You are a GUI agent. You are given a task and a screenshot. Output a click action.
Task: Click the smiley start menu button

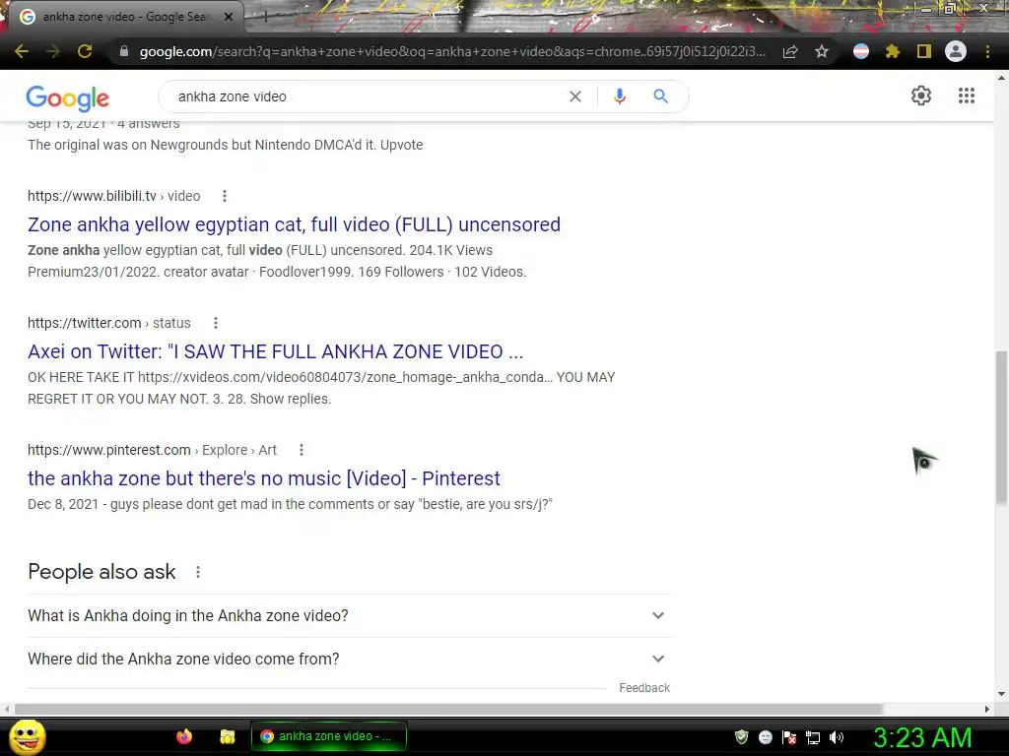28,736
